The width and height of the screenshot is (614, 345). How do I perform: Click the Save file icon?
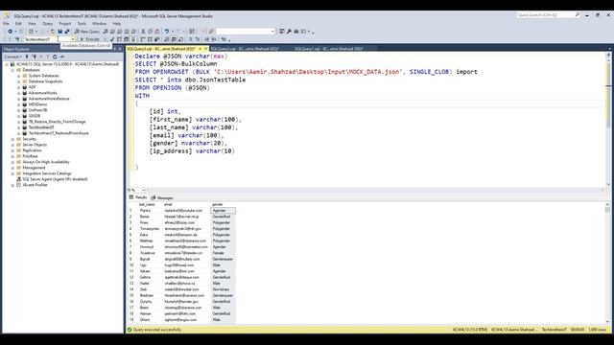tap(59, 32)
